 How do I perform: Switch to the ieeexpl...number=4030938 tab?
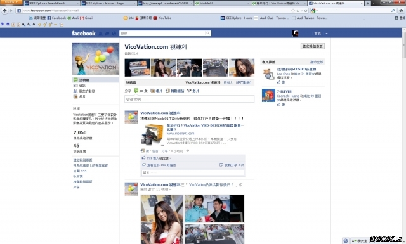click(165, 3)
